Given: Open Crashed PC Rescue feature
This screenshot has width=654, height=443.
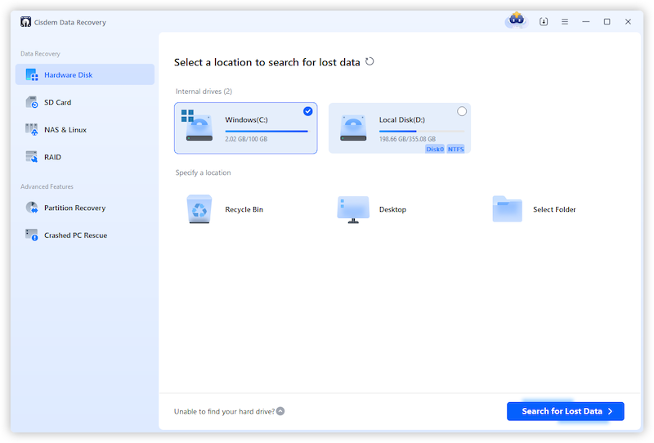Looking at the screenshot, I should 85,235.
